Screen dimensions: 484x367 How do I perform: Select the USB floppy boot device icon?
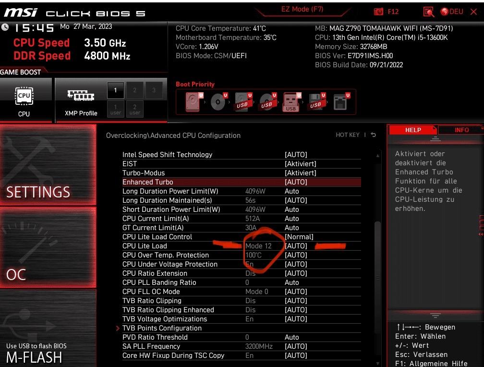click(316, 102)
